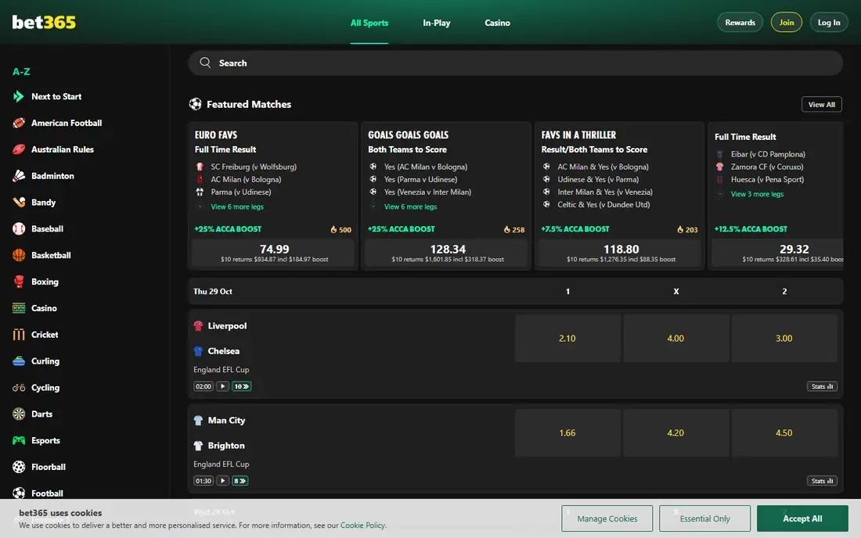Click the Join button
Screen dimensions: 861x538
pos(787,23)
